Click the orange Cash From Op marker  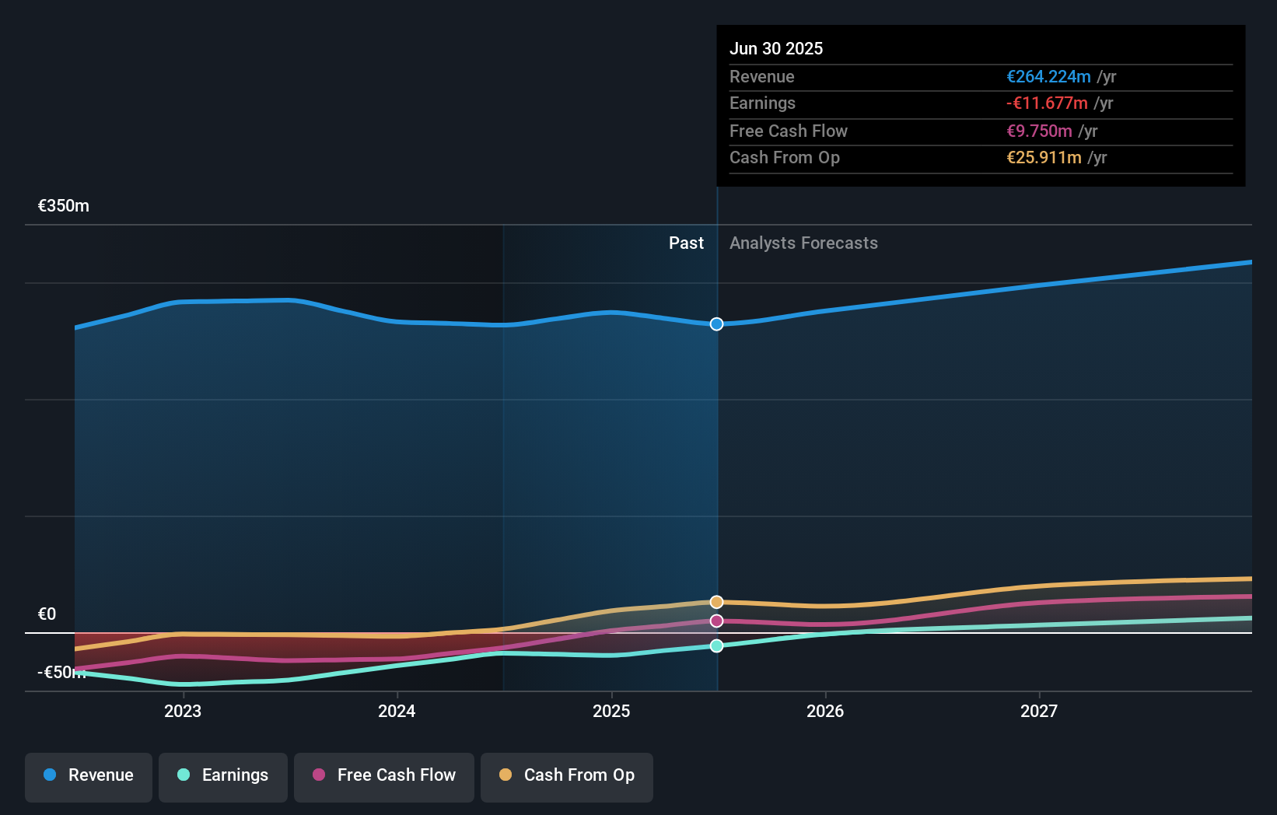716,601
